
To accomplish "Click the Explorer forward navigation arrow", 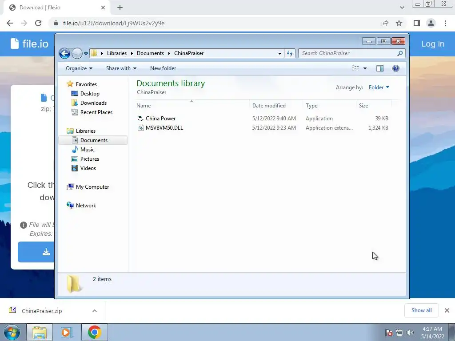I will pos(77,53).
